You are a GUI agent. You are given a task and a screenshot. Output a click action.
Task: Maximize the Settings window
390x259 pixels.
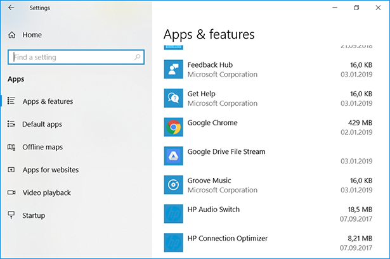click(x=356, y=8)
